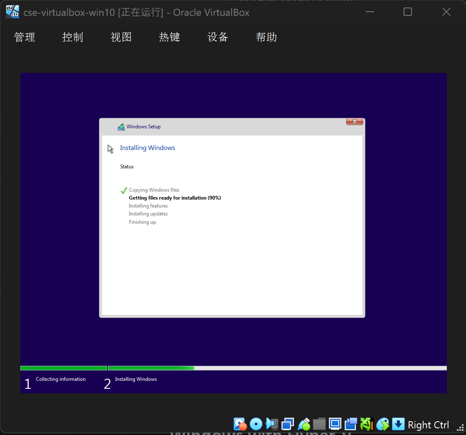Open the 控制 menu
This screenshot has height=435, width=466.
tap(73, 37)
